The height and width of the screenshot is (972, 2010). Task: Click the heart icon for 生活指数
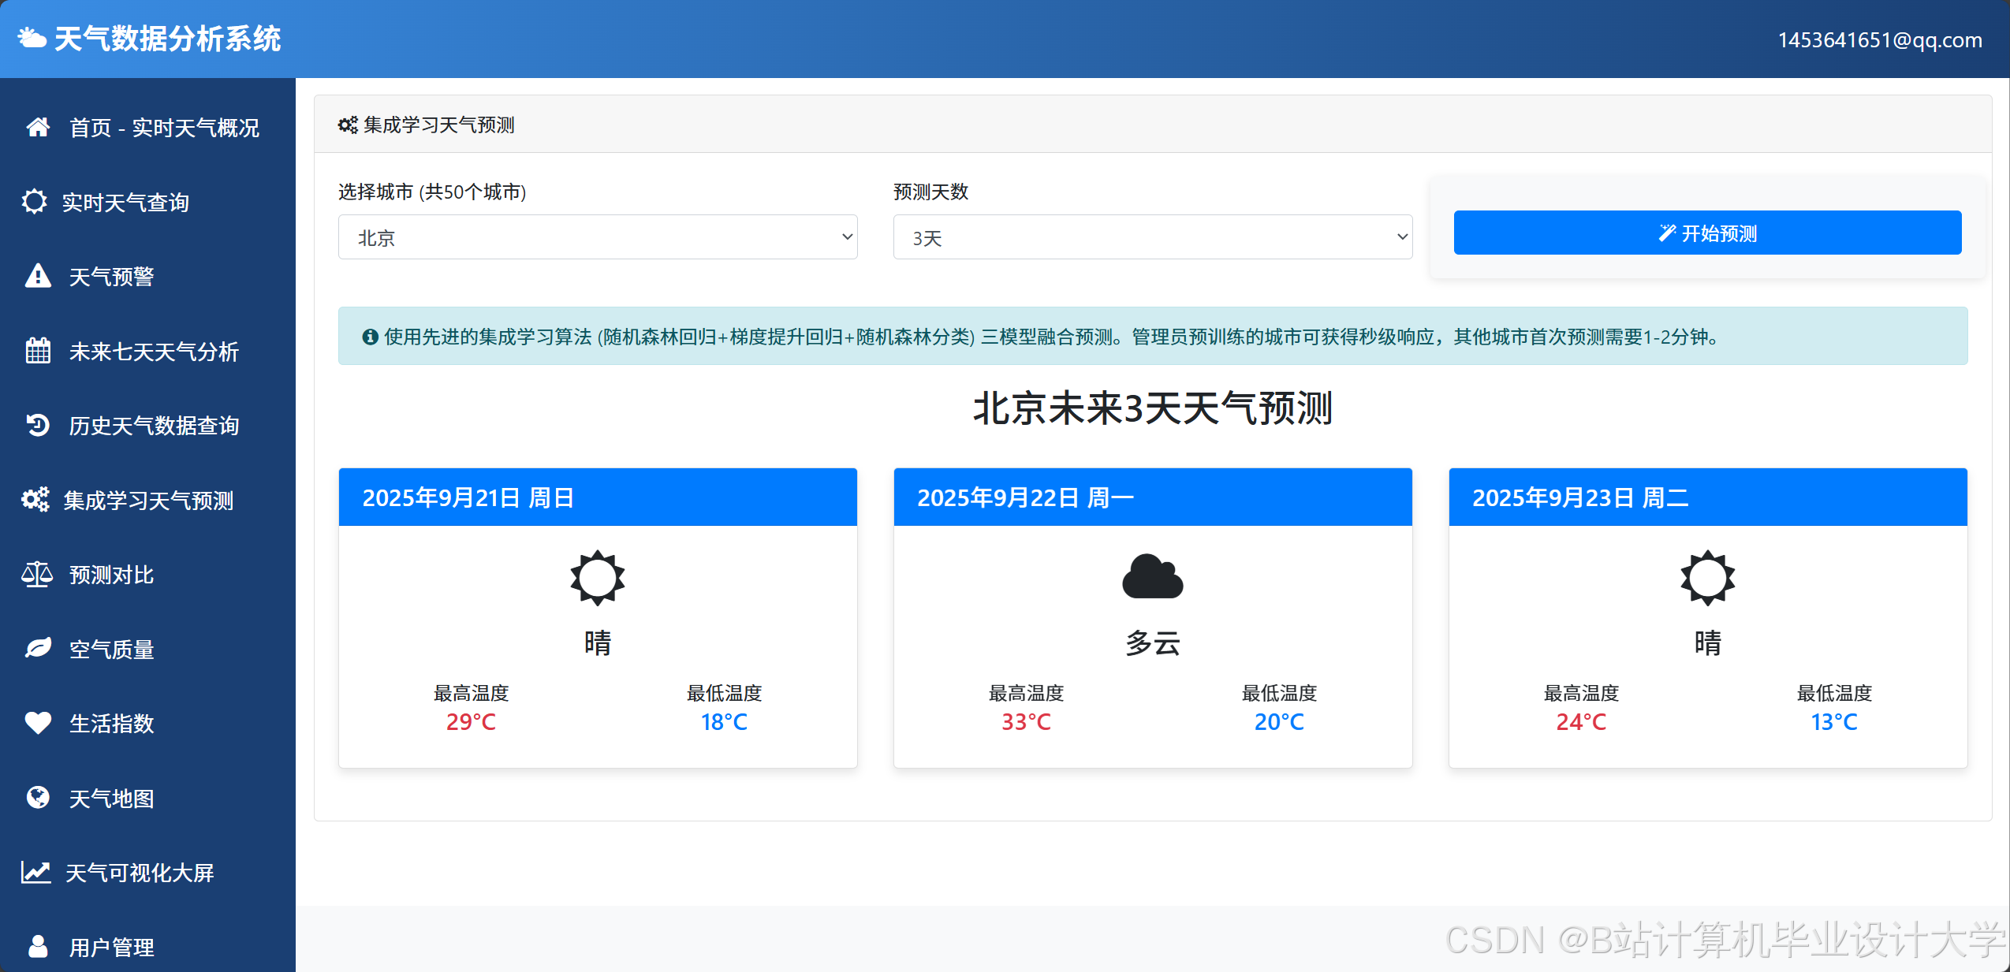click(38, 723)
